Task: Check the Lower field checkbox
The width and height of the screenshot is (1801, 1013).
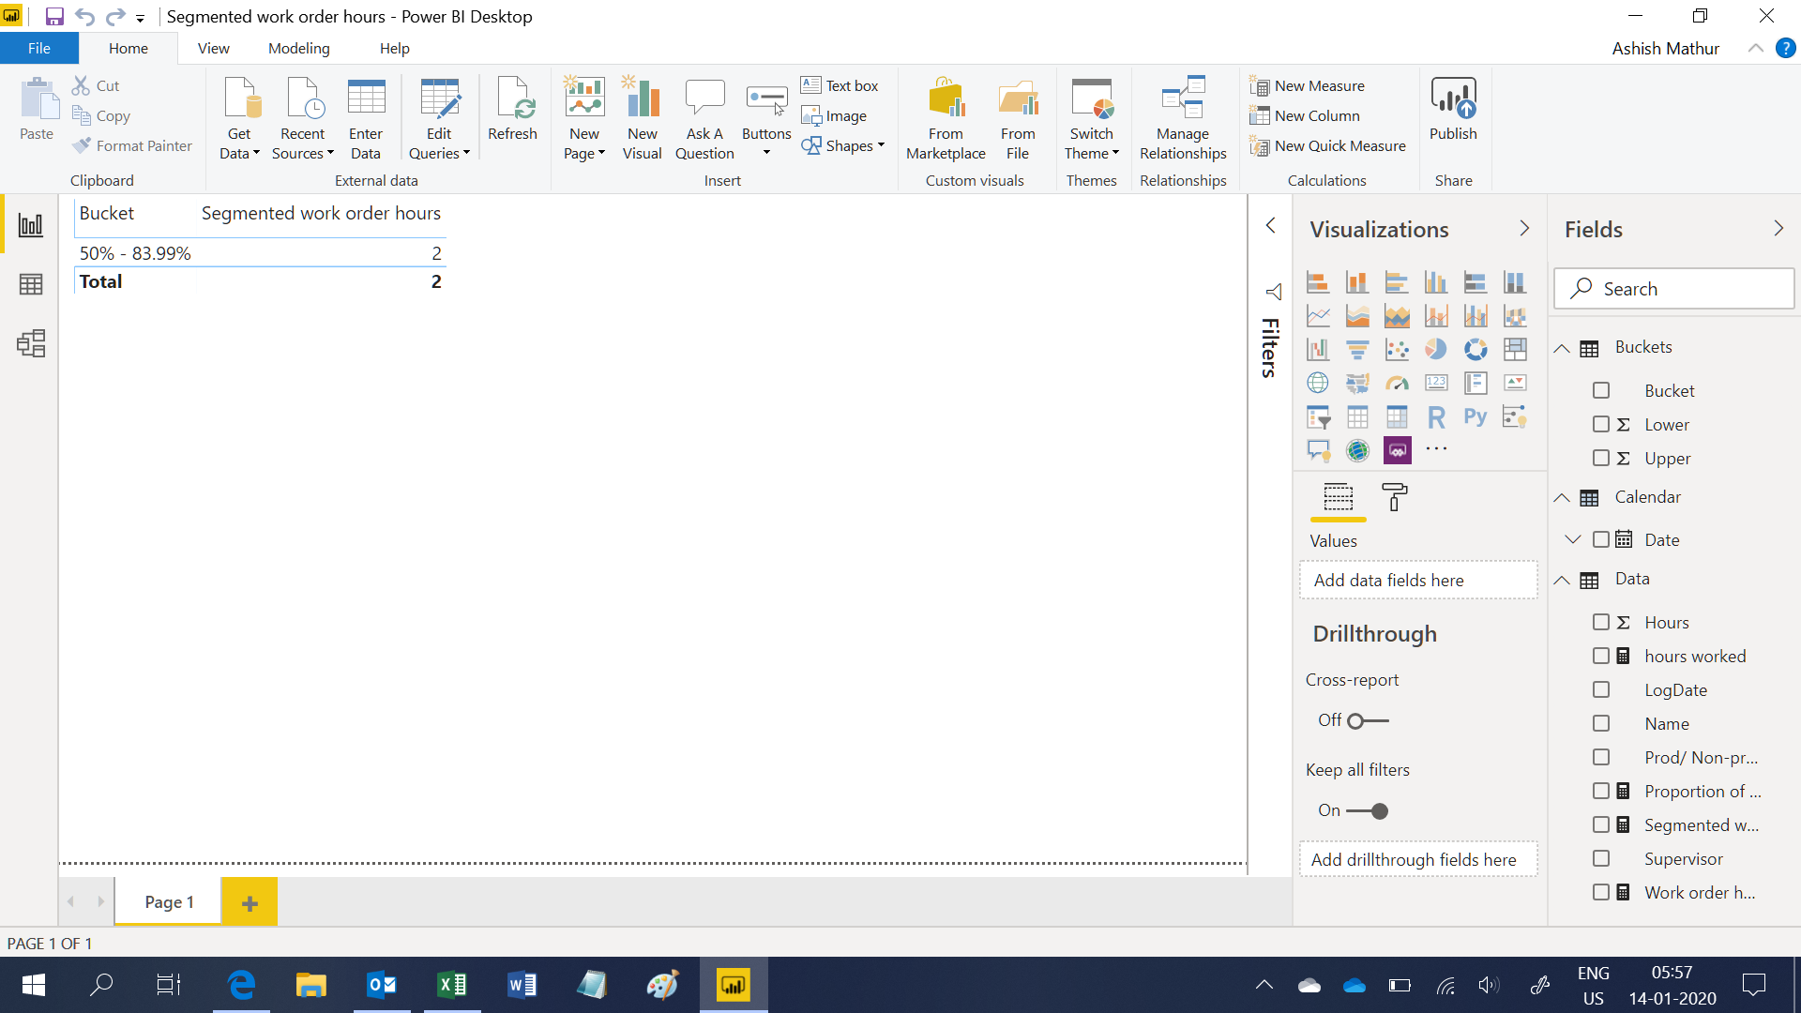Action: [1601, 424]
